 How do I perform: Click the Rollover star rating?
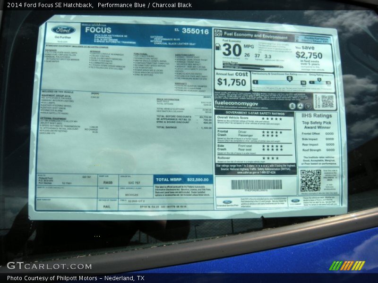point(270,158)
